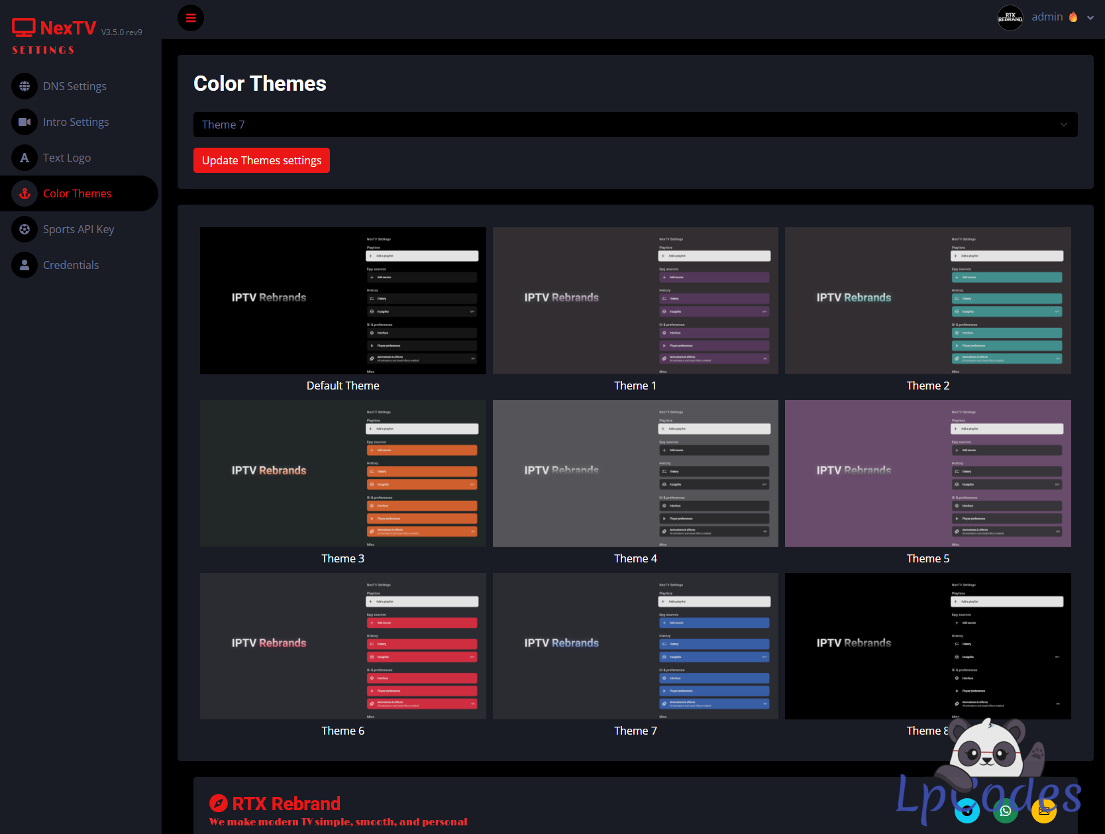The width and height of the screenshot is (1105, 834).
Task: Click the admin profile avatar
Action: pyautogui.click(x=1010, y=18)
